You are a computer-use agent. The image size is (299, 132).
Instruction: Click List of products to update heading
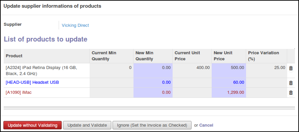pyautogui.click(x=46, y=39)
